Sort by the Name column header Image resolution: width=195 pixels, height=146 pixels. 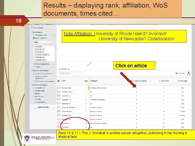point(64,81)
